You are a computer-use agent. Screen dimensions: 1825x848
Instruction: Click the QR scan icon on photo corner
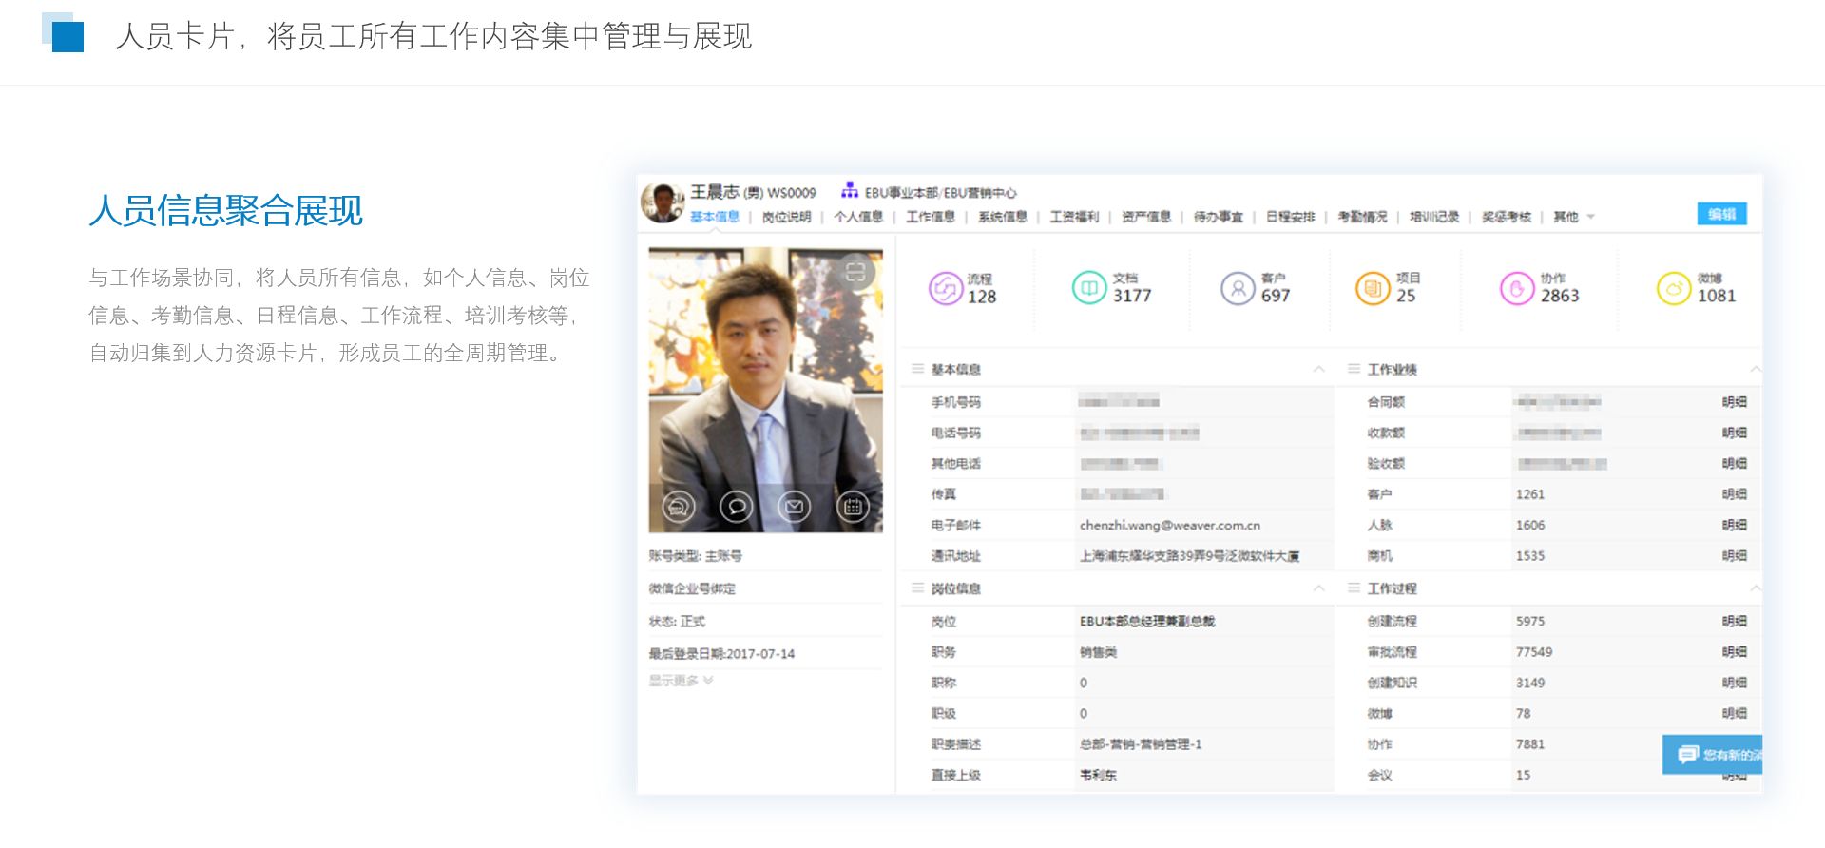point(855,273)
